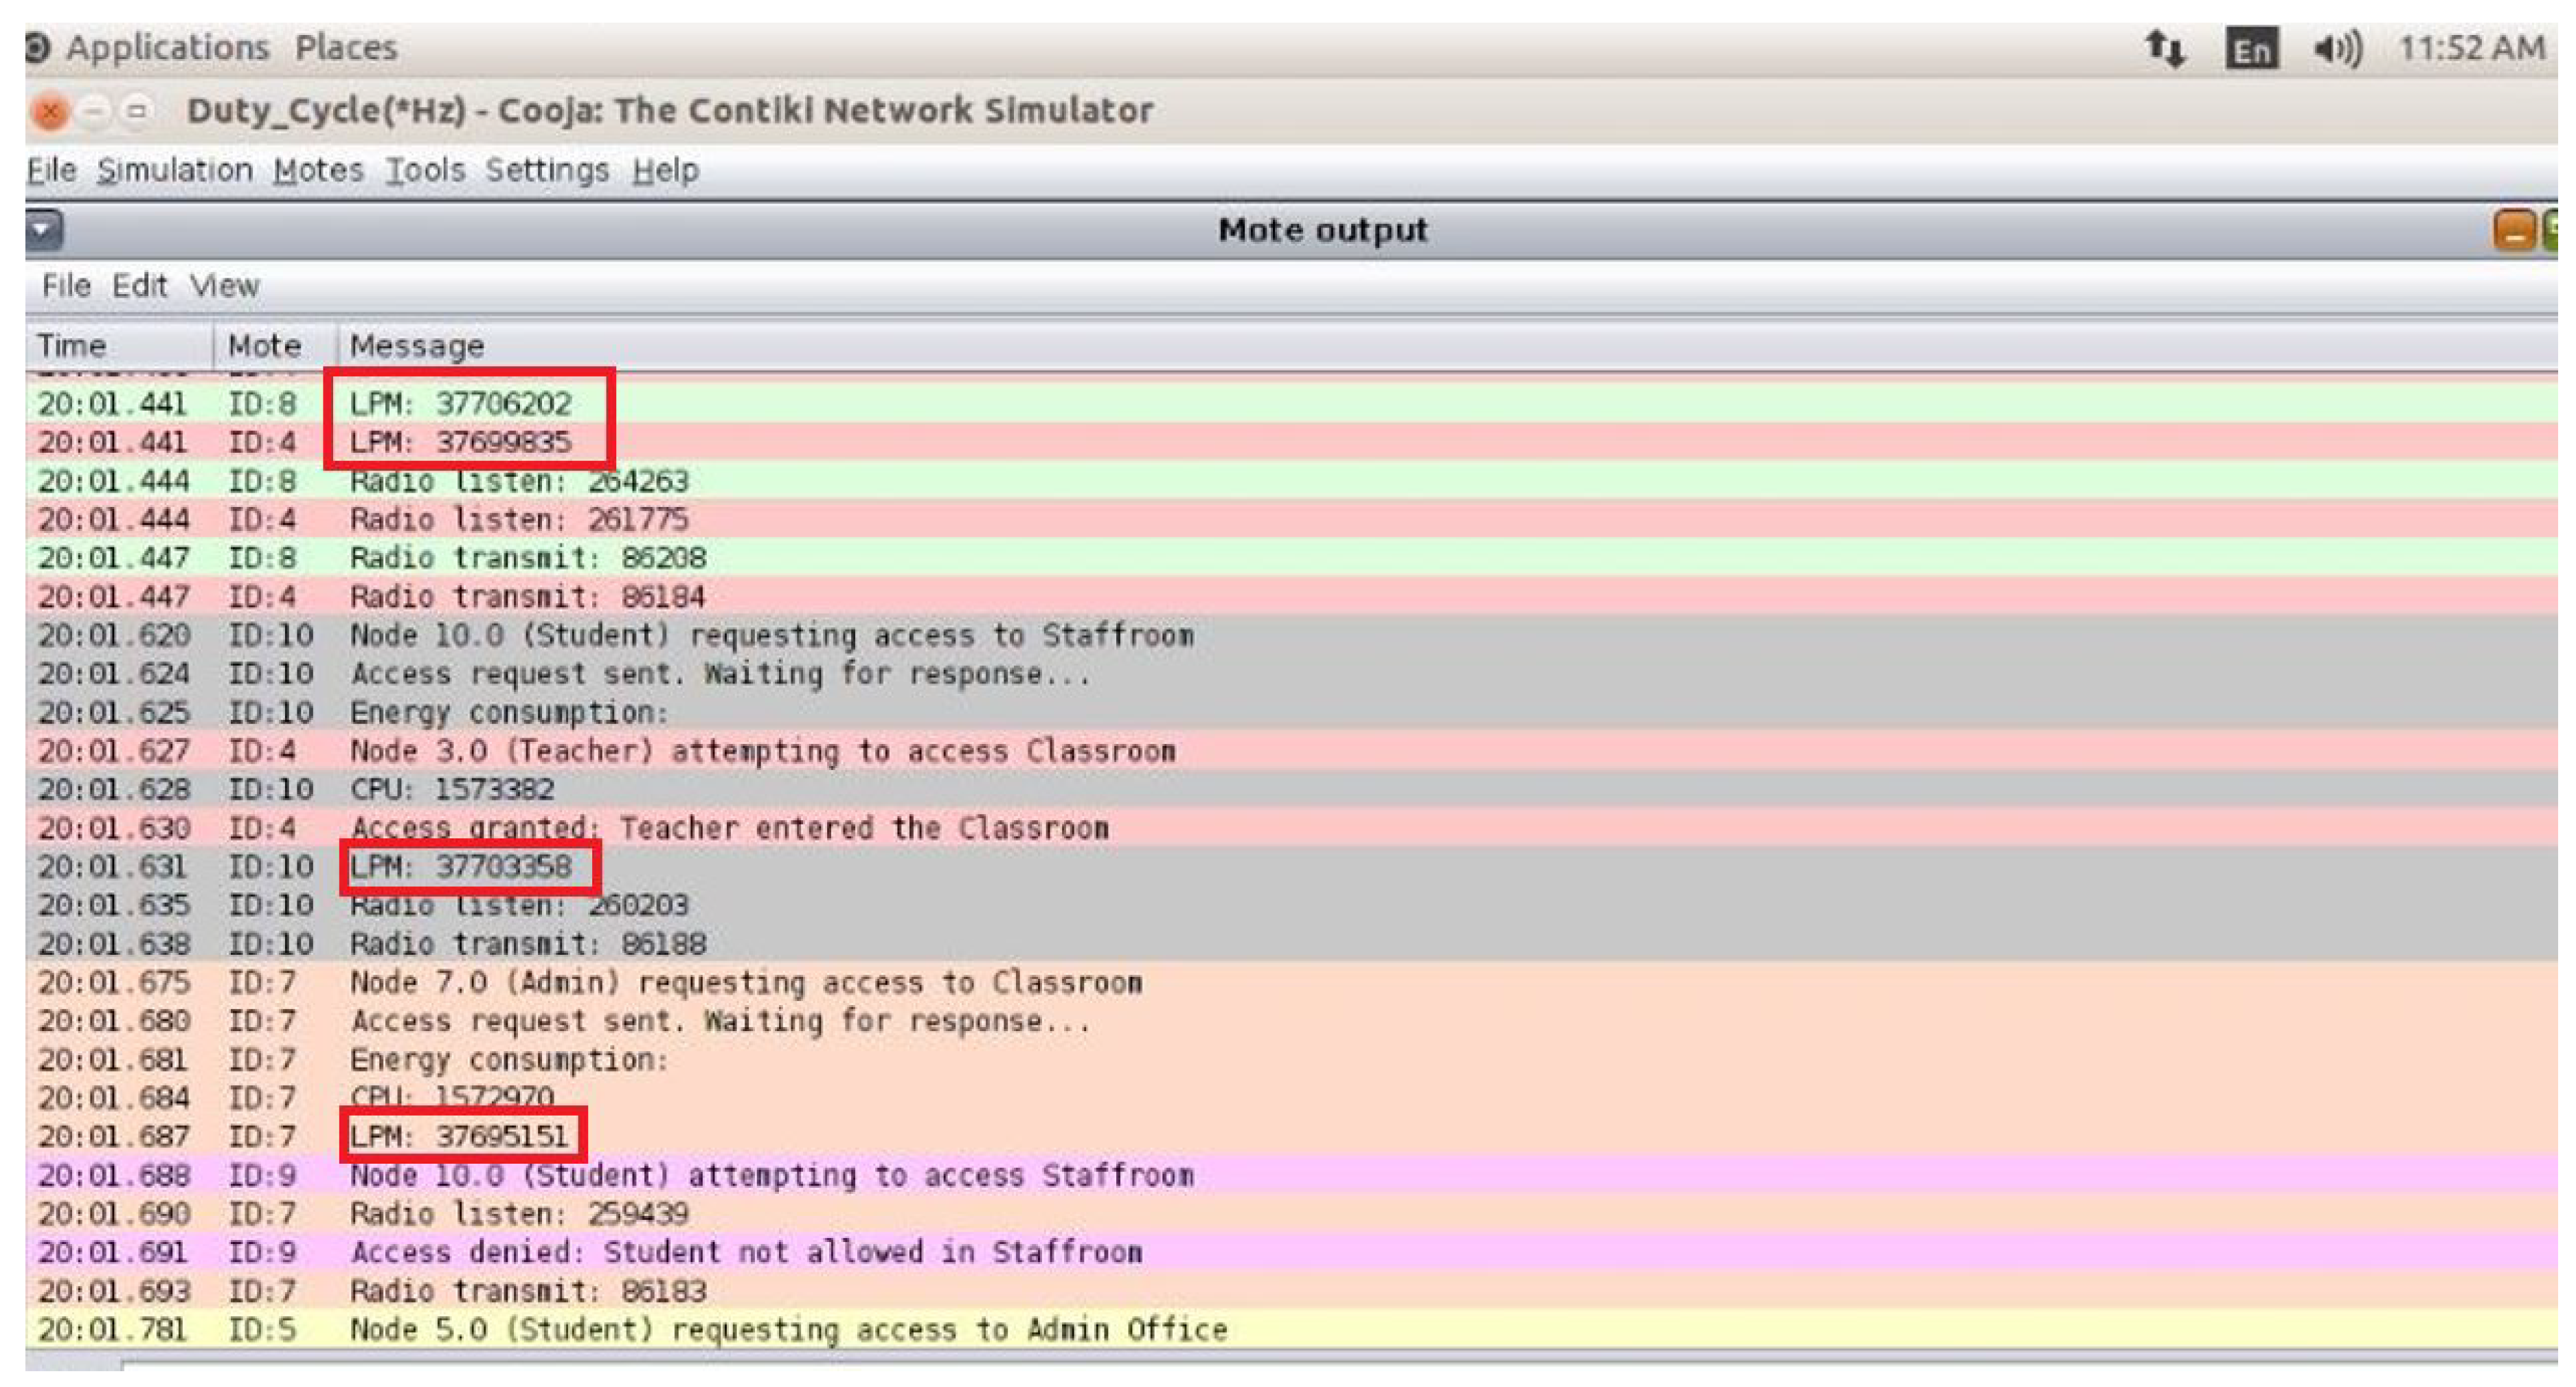Open the Applications menu

coord(167,47)
